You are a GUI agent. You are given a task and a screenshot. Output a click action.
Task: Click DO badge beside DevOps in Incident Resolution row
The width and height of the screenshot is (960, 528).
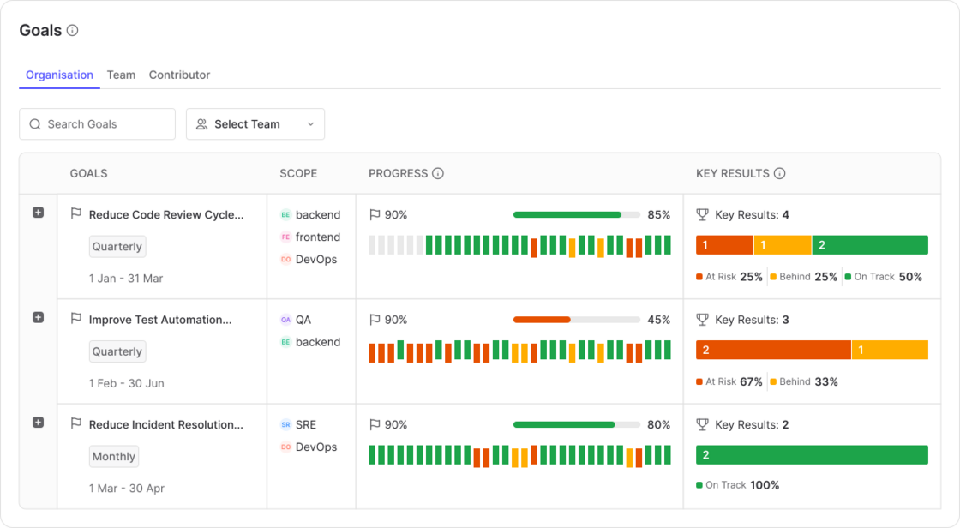tap(285, 447)
